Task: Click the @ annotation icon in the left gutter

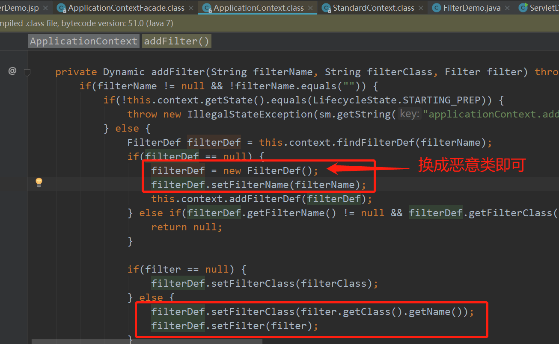Action: pos(12,71)
